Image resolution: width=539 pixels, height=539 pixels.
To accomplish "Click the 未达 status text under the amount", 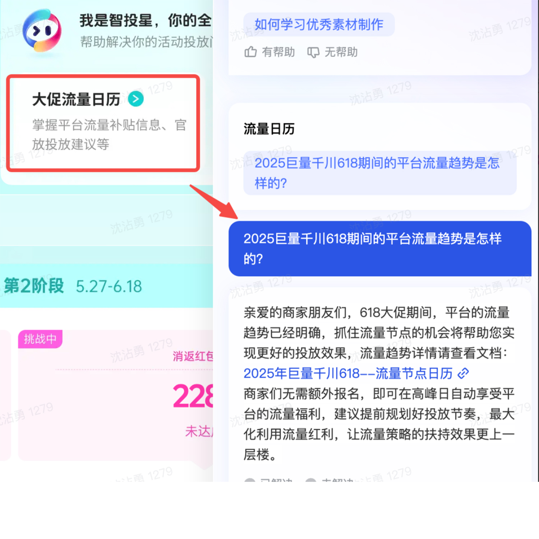I will tap(199, 431).
